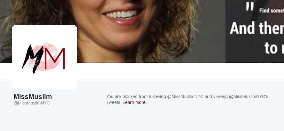Click the @MissMuslimNYC's mention before Tweets

pyautogui.click(x=248, y=97)
